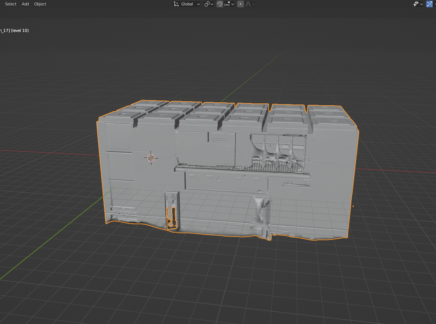Screen dimensions: 436x324
Task: Open the Select menu
Action: click(x=11, y=4)
